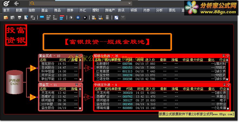
Task: Click the new folder with plus icon
Action: [x=6, y=18]
